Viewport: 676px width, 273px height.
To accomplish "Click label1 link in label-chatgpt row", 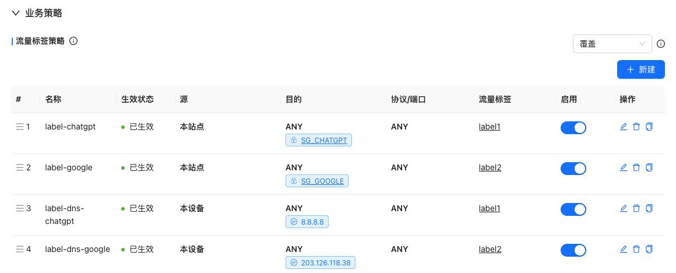I will (x=490, y=127).
